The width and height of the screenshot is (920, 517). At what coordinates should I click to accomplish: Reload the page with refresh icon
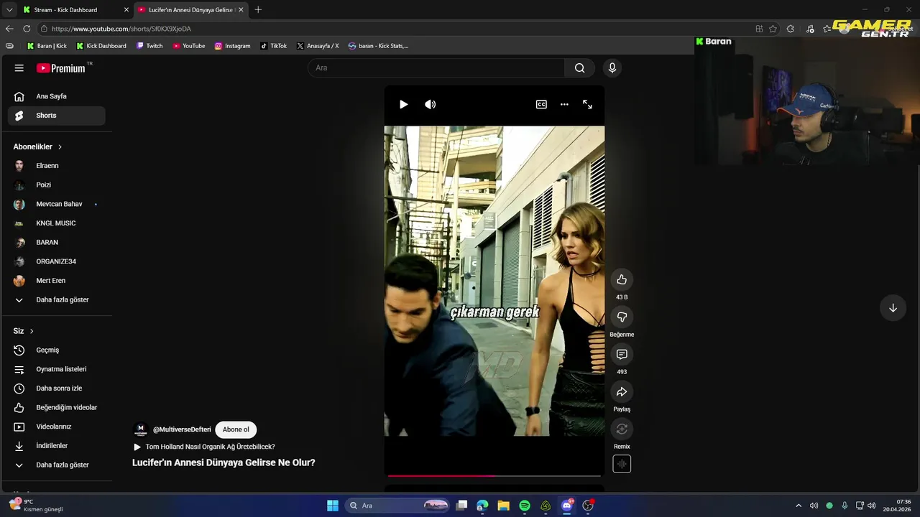27,29
